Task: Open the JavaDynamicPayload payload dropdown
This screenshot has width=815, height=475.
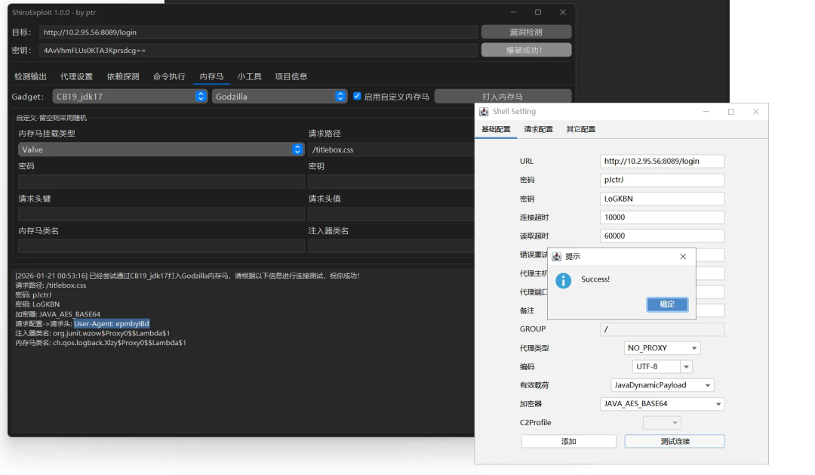Action: (x=663, y=386)
